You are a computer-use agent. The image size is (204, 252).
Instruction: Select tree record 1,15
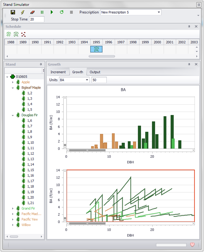[x=31, y=170]
